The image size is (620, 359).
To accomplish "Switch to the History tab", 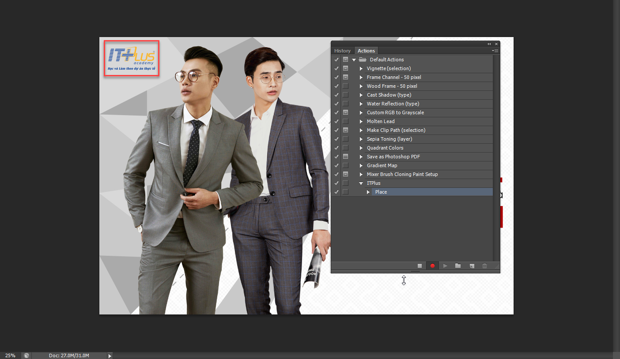I will [342, 51].
